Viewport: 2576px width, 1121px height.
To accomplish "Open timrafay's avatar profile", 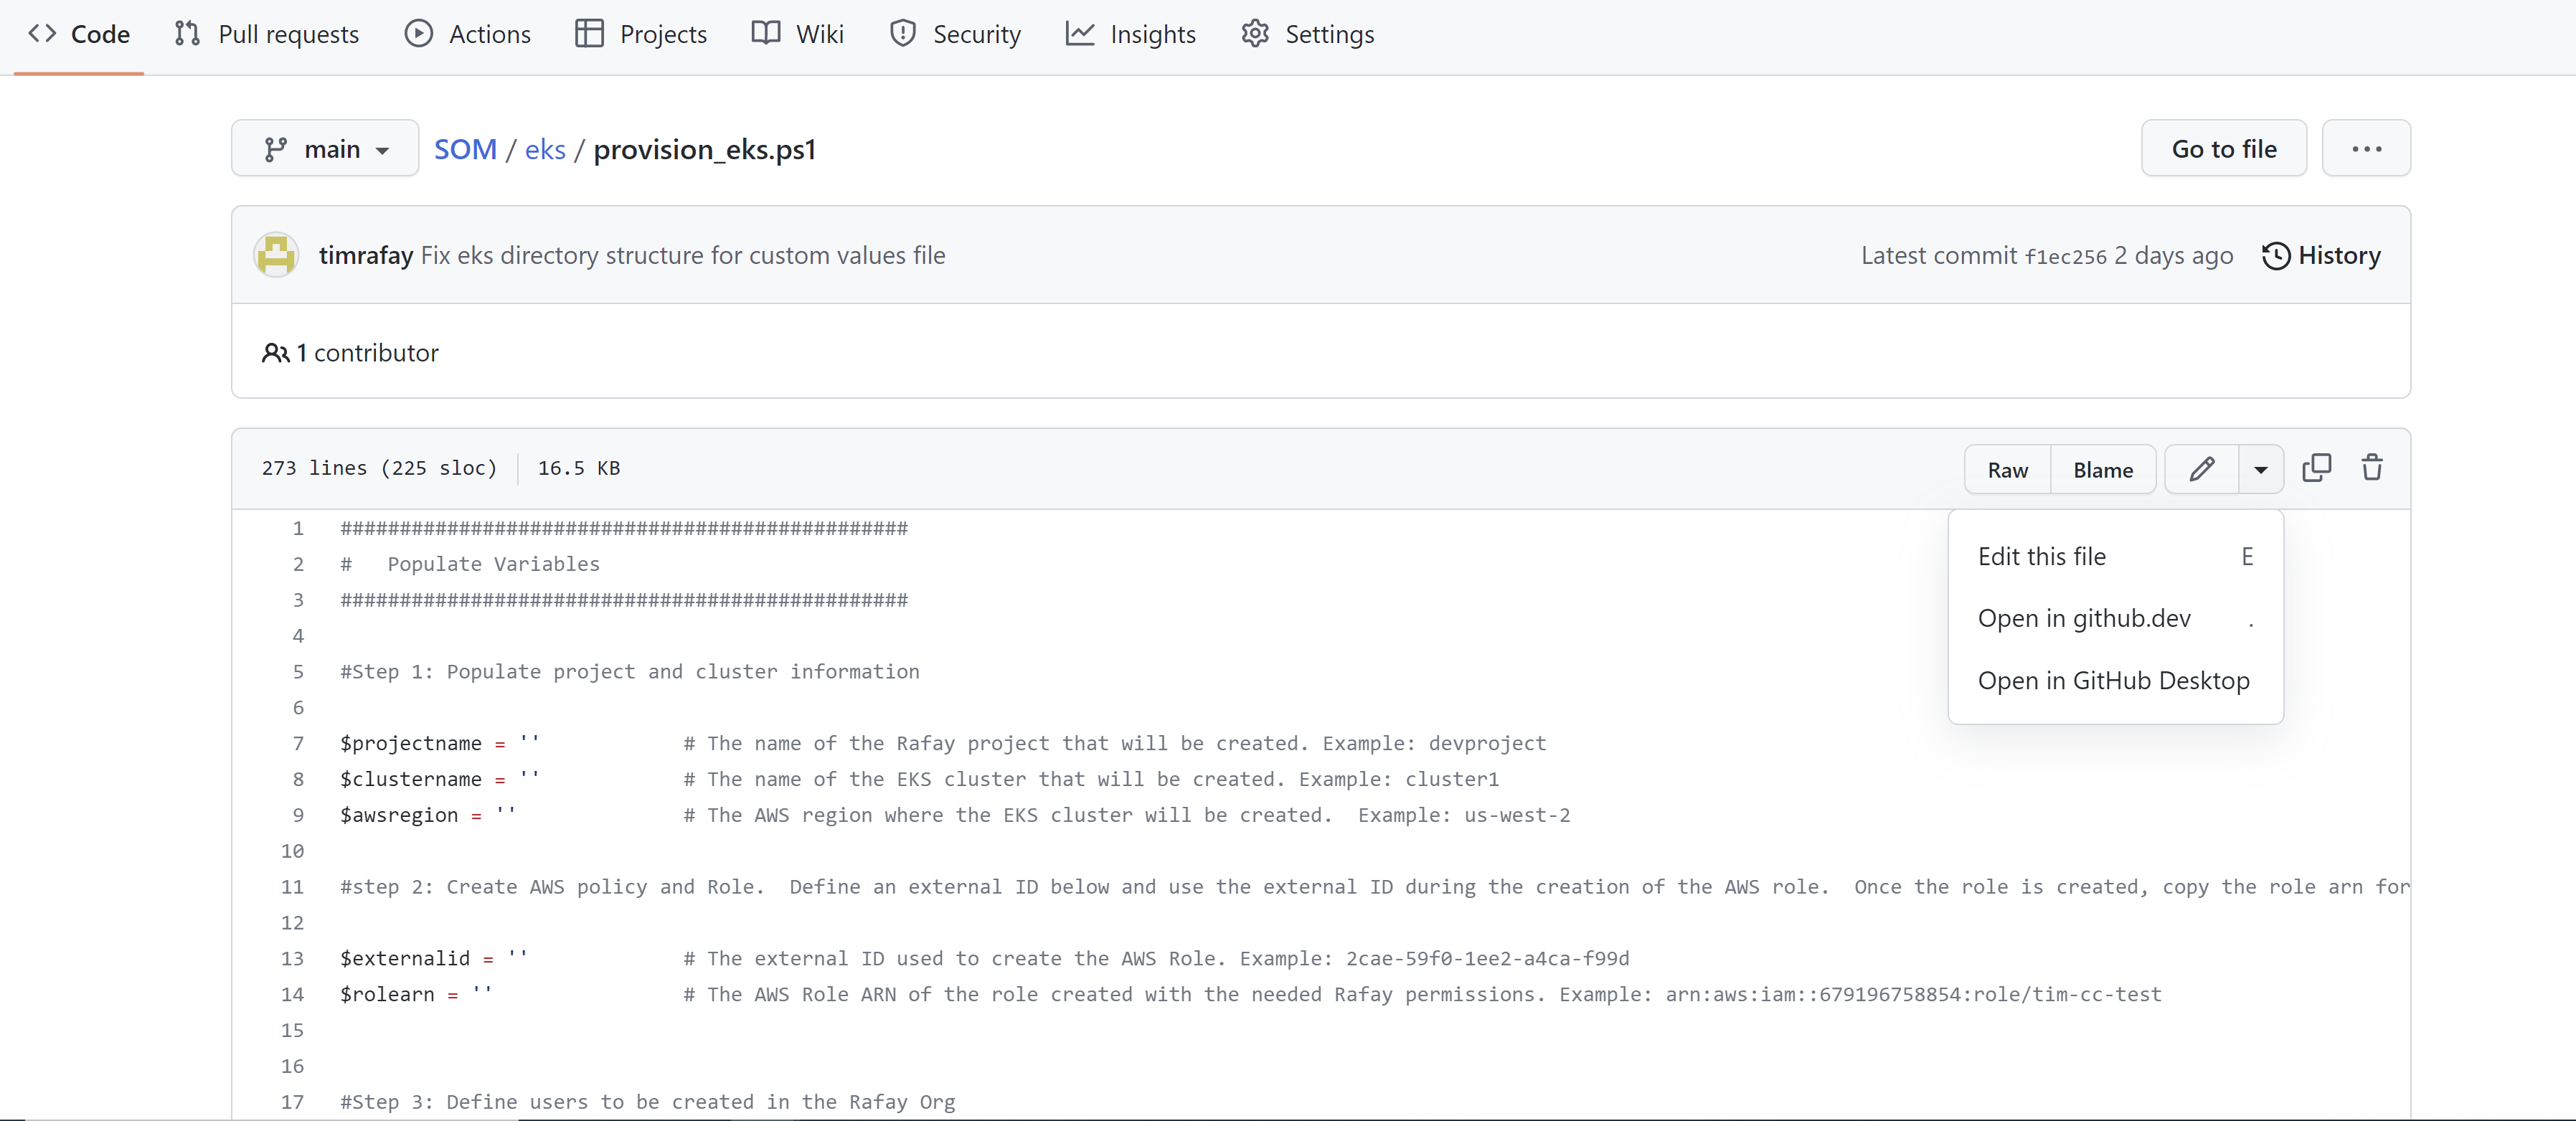I will 276,255.
